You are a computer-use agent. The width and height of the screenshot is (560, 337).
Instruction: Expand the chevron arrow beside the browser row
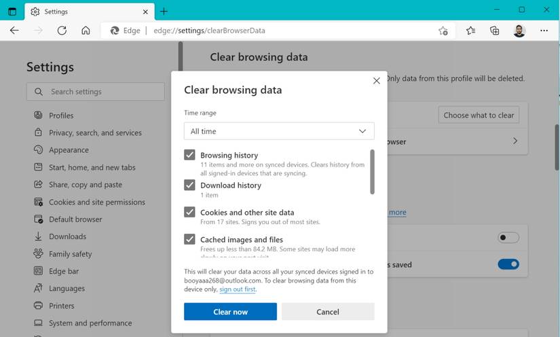[x=515, y=141]
